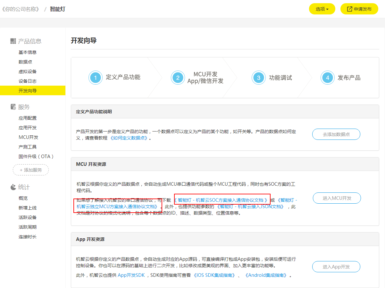Select 虚拟设备 from the sidebar
Image resolution: width=385 pixels, height=288 pixels.
click(x=28, y=72)
